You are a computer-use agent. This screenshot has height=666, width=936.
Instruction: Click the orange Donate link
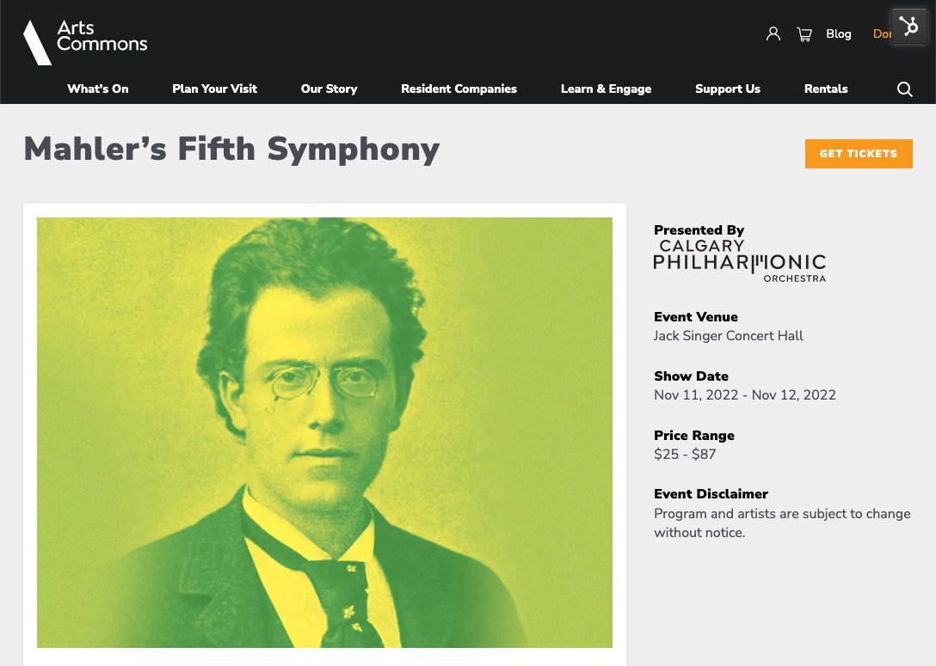882,34
